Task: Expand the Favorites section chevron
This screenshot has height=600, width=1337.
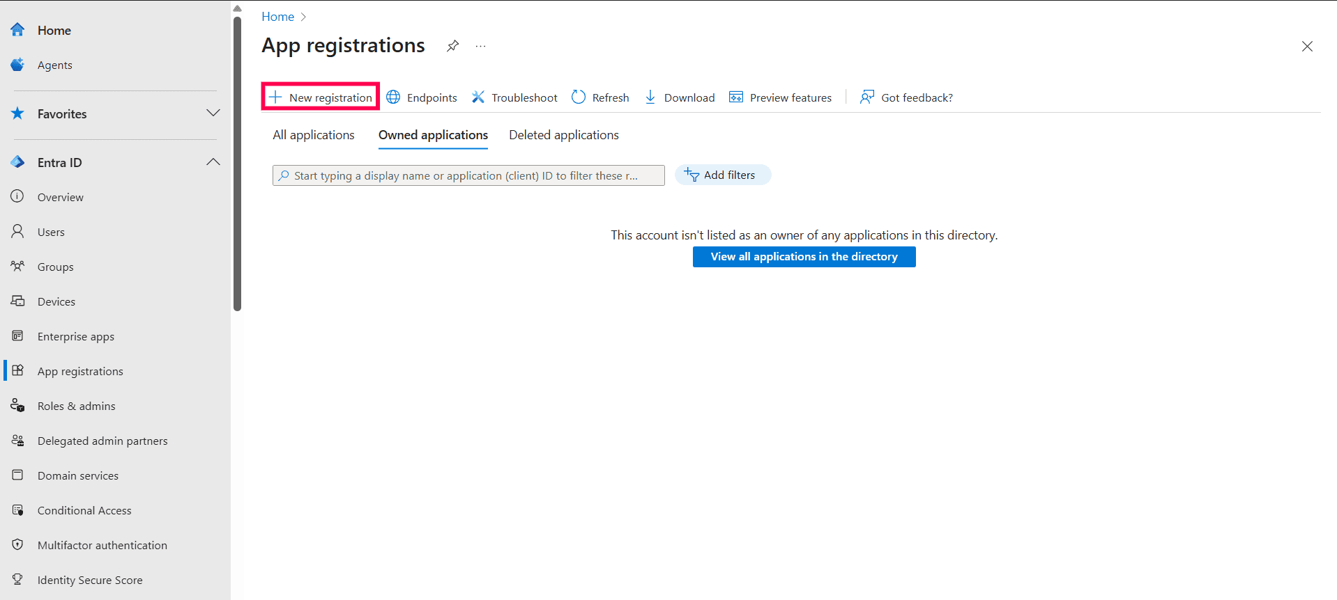Action: (x=213, y=113)
